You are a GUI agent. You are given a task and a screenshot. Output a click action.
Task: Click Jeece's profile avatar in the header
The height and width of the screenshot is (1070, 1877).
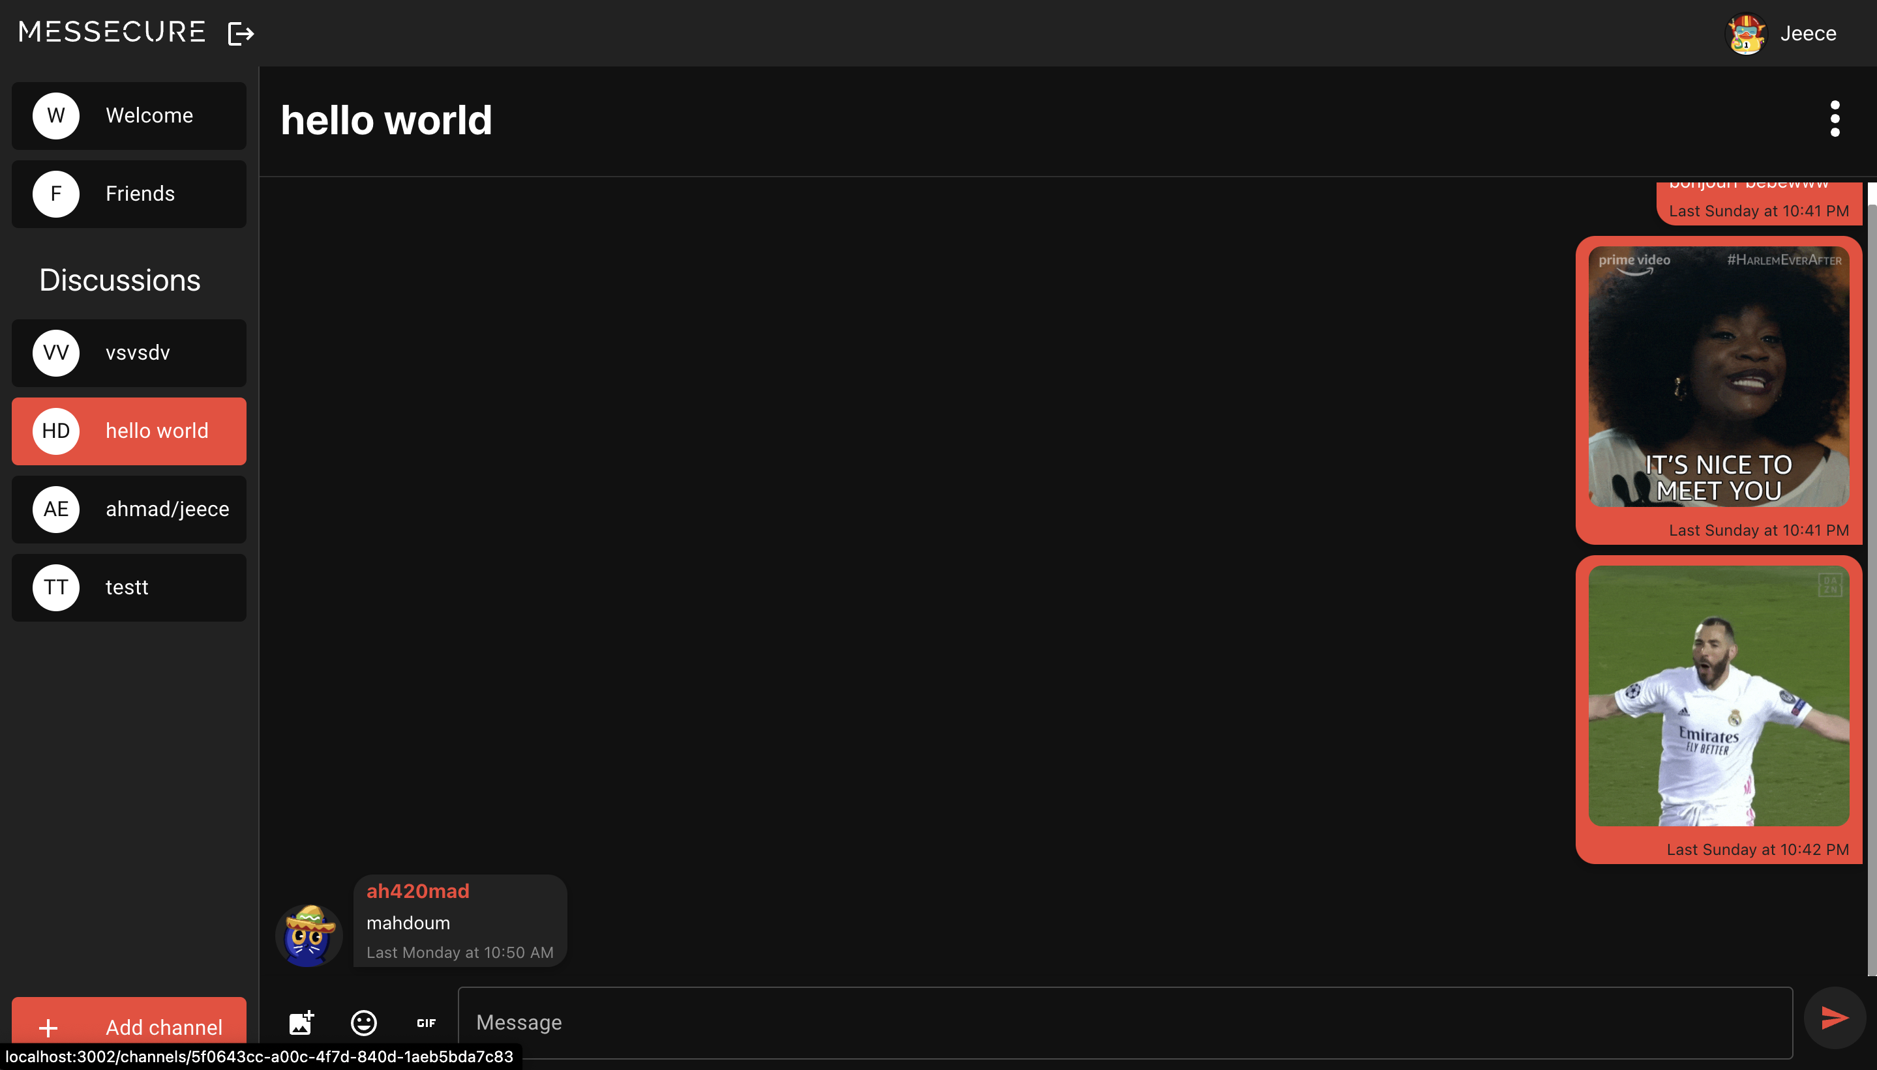(x=1745, y=34)
